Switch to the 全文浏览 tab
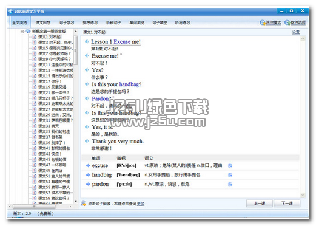 pyautogui.click(x=19, y=22)
